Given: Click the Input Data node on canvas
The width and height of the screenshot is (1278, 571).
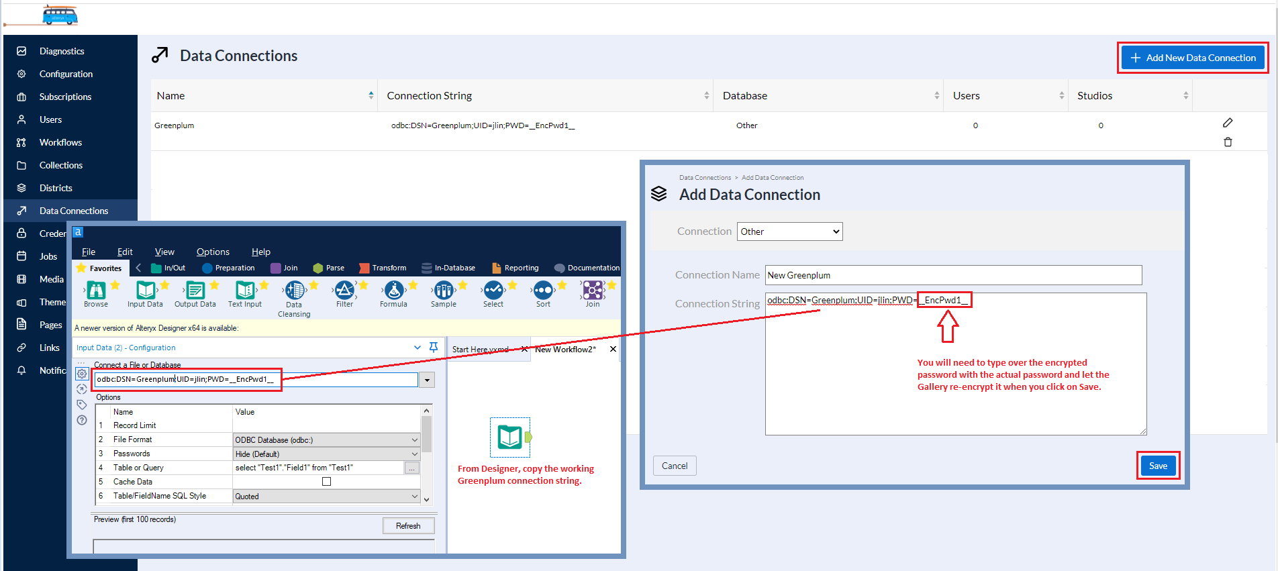Looking at the screenshot, I should coord(511,437).
